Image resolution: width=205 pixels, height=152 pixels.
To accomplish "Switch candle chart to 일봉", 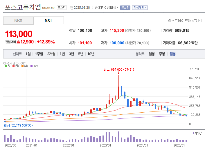I will 152,54.
